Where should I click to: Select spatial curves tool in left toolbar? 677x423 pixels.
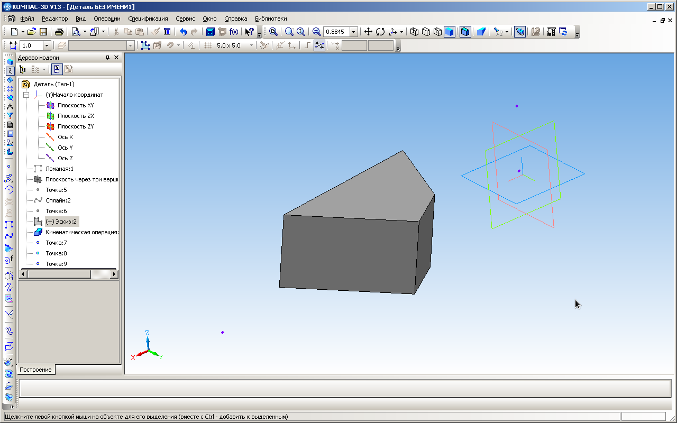[x=9, y=71]
